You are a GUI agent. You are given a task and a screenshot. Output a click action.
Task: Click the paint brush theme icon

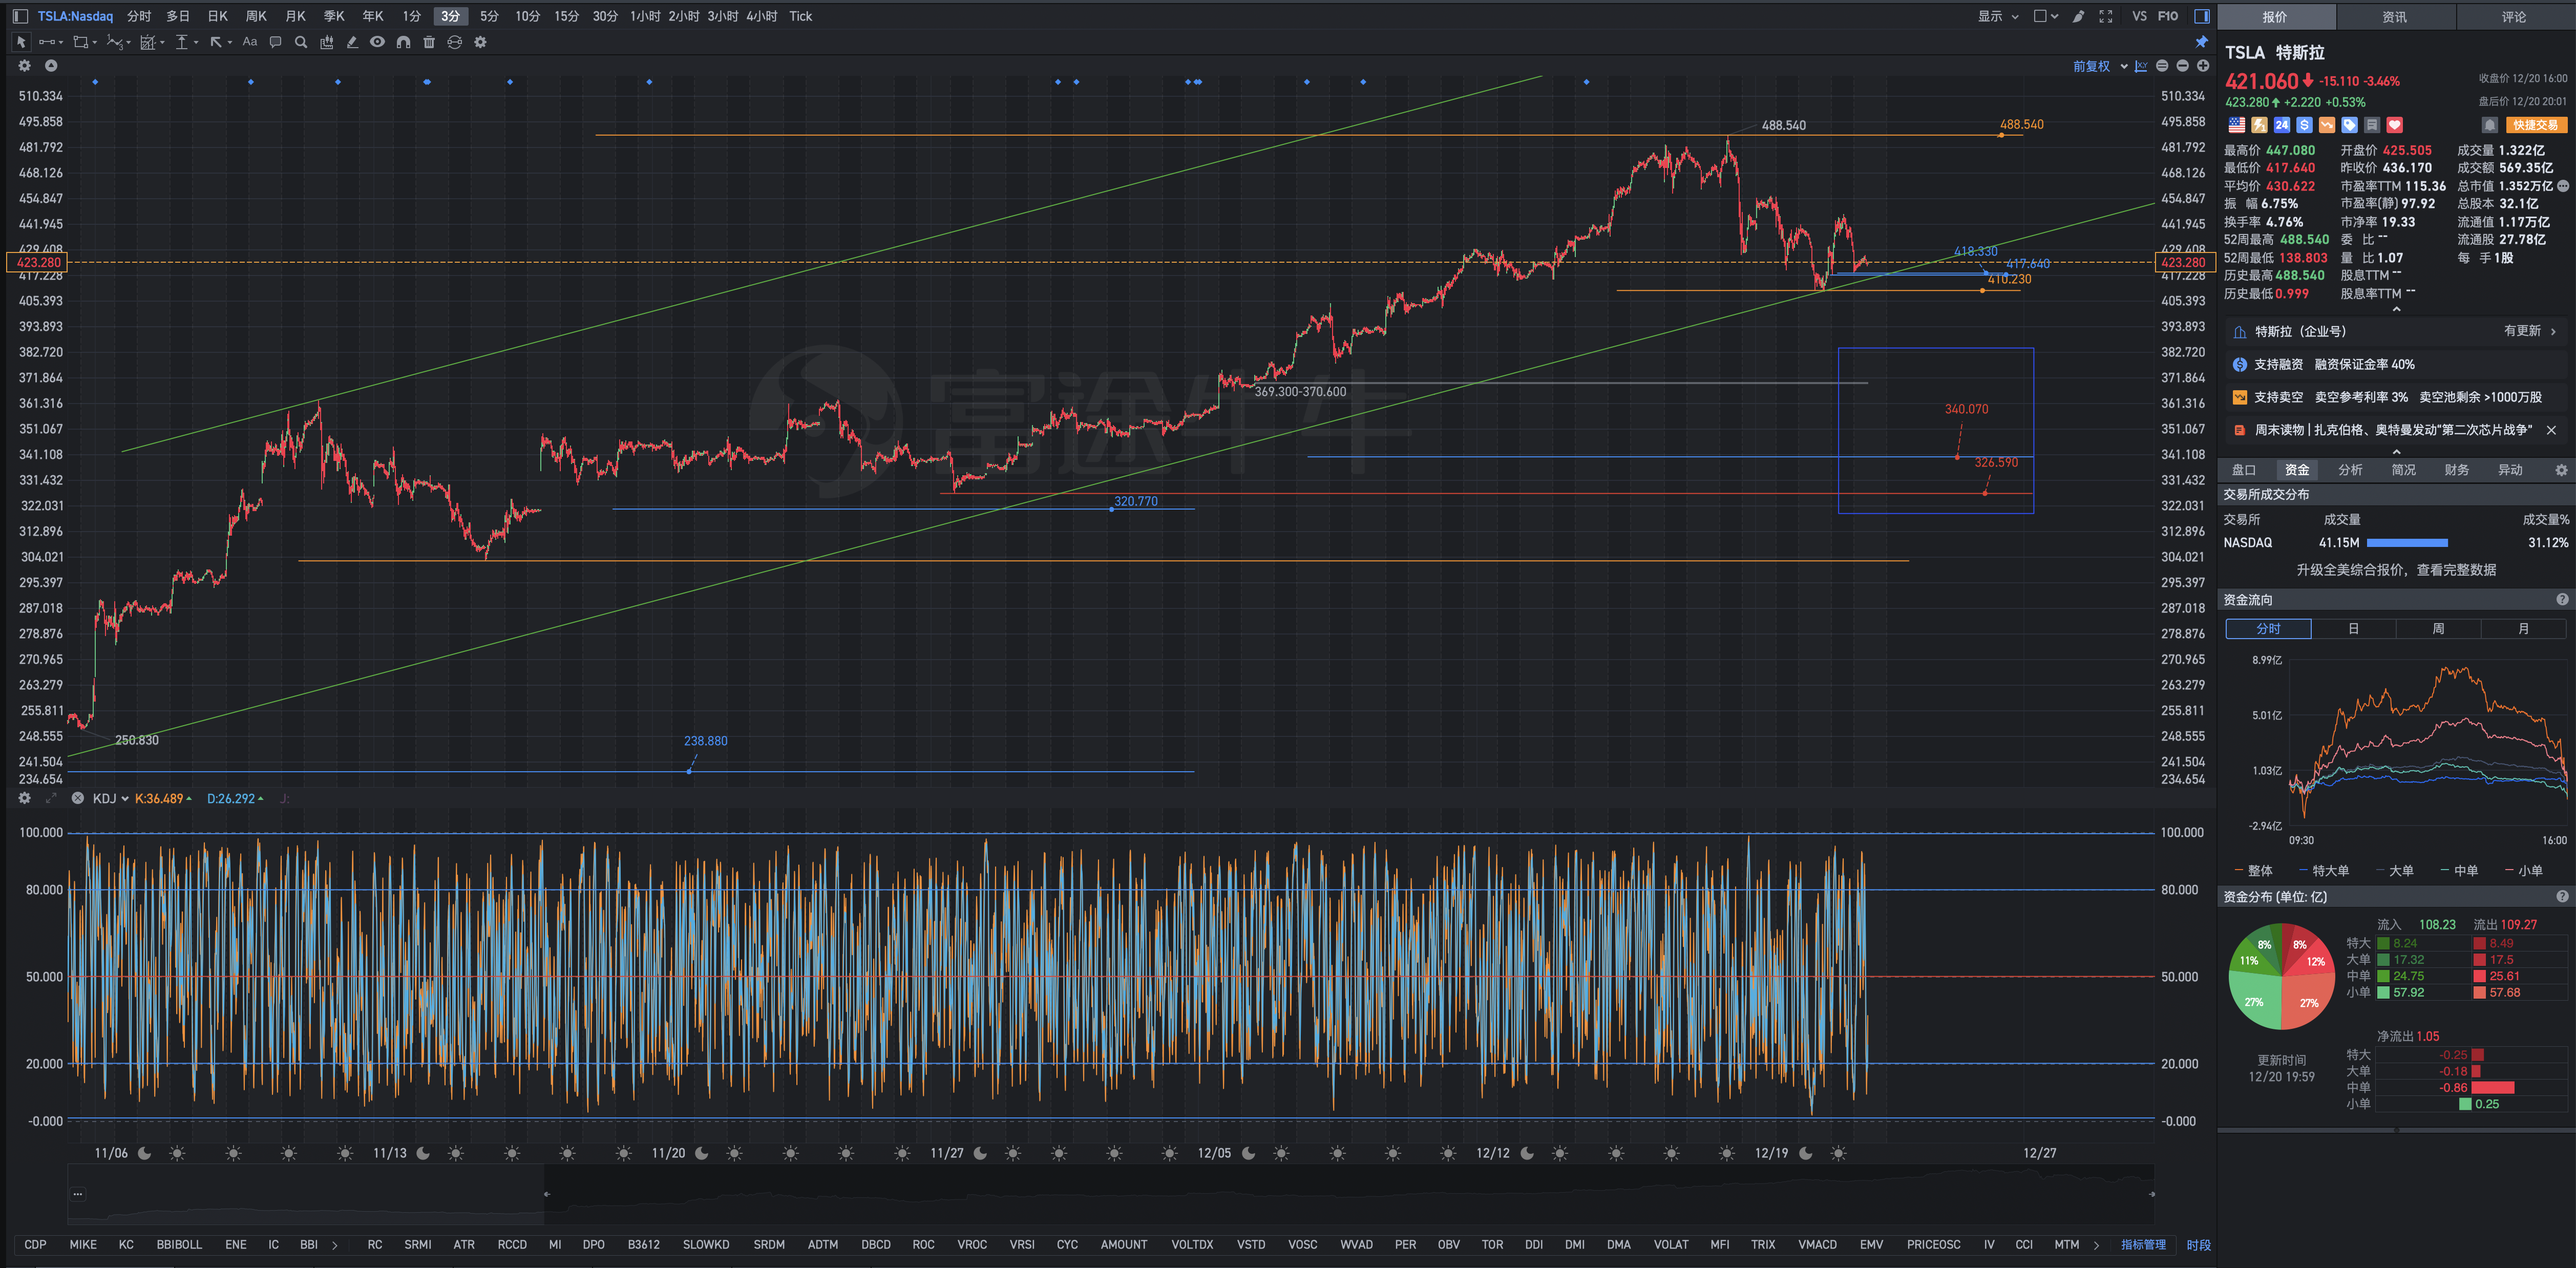tap(2079, 16)
